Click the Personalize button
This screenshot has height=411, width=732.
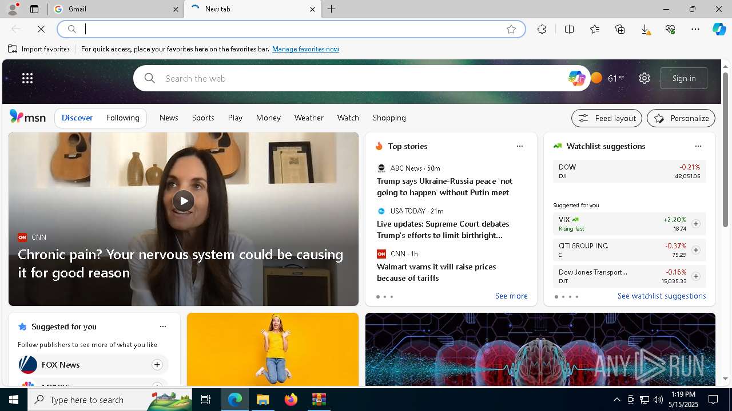click(x=681, y=118)
